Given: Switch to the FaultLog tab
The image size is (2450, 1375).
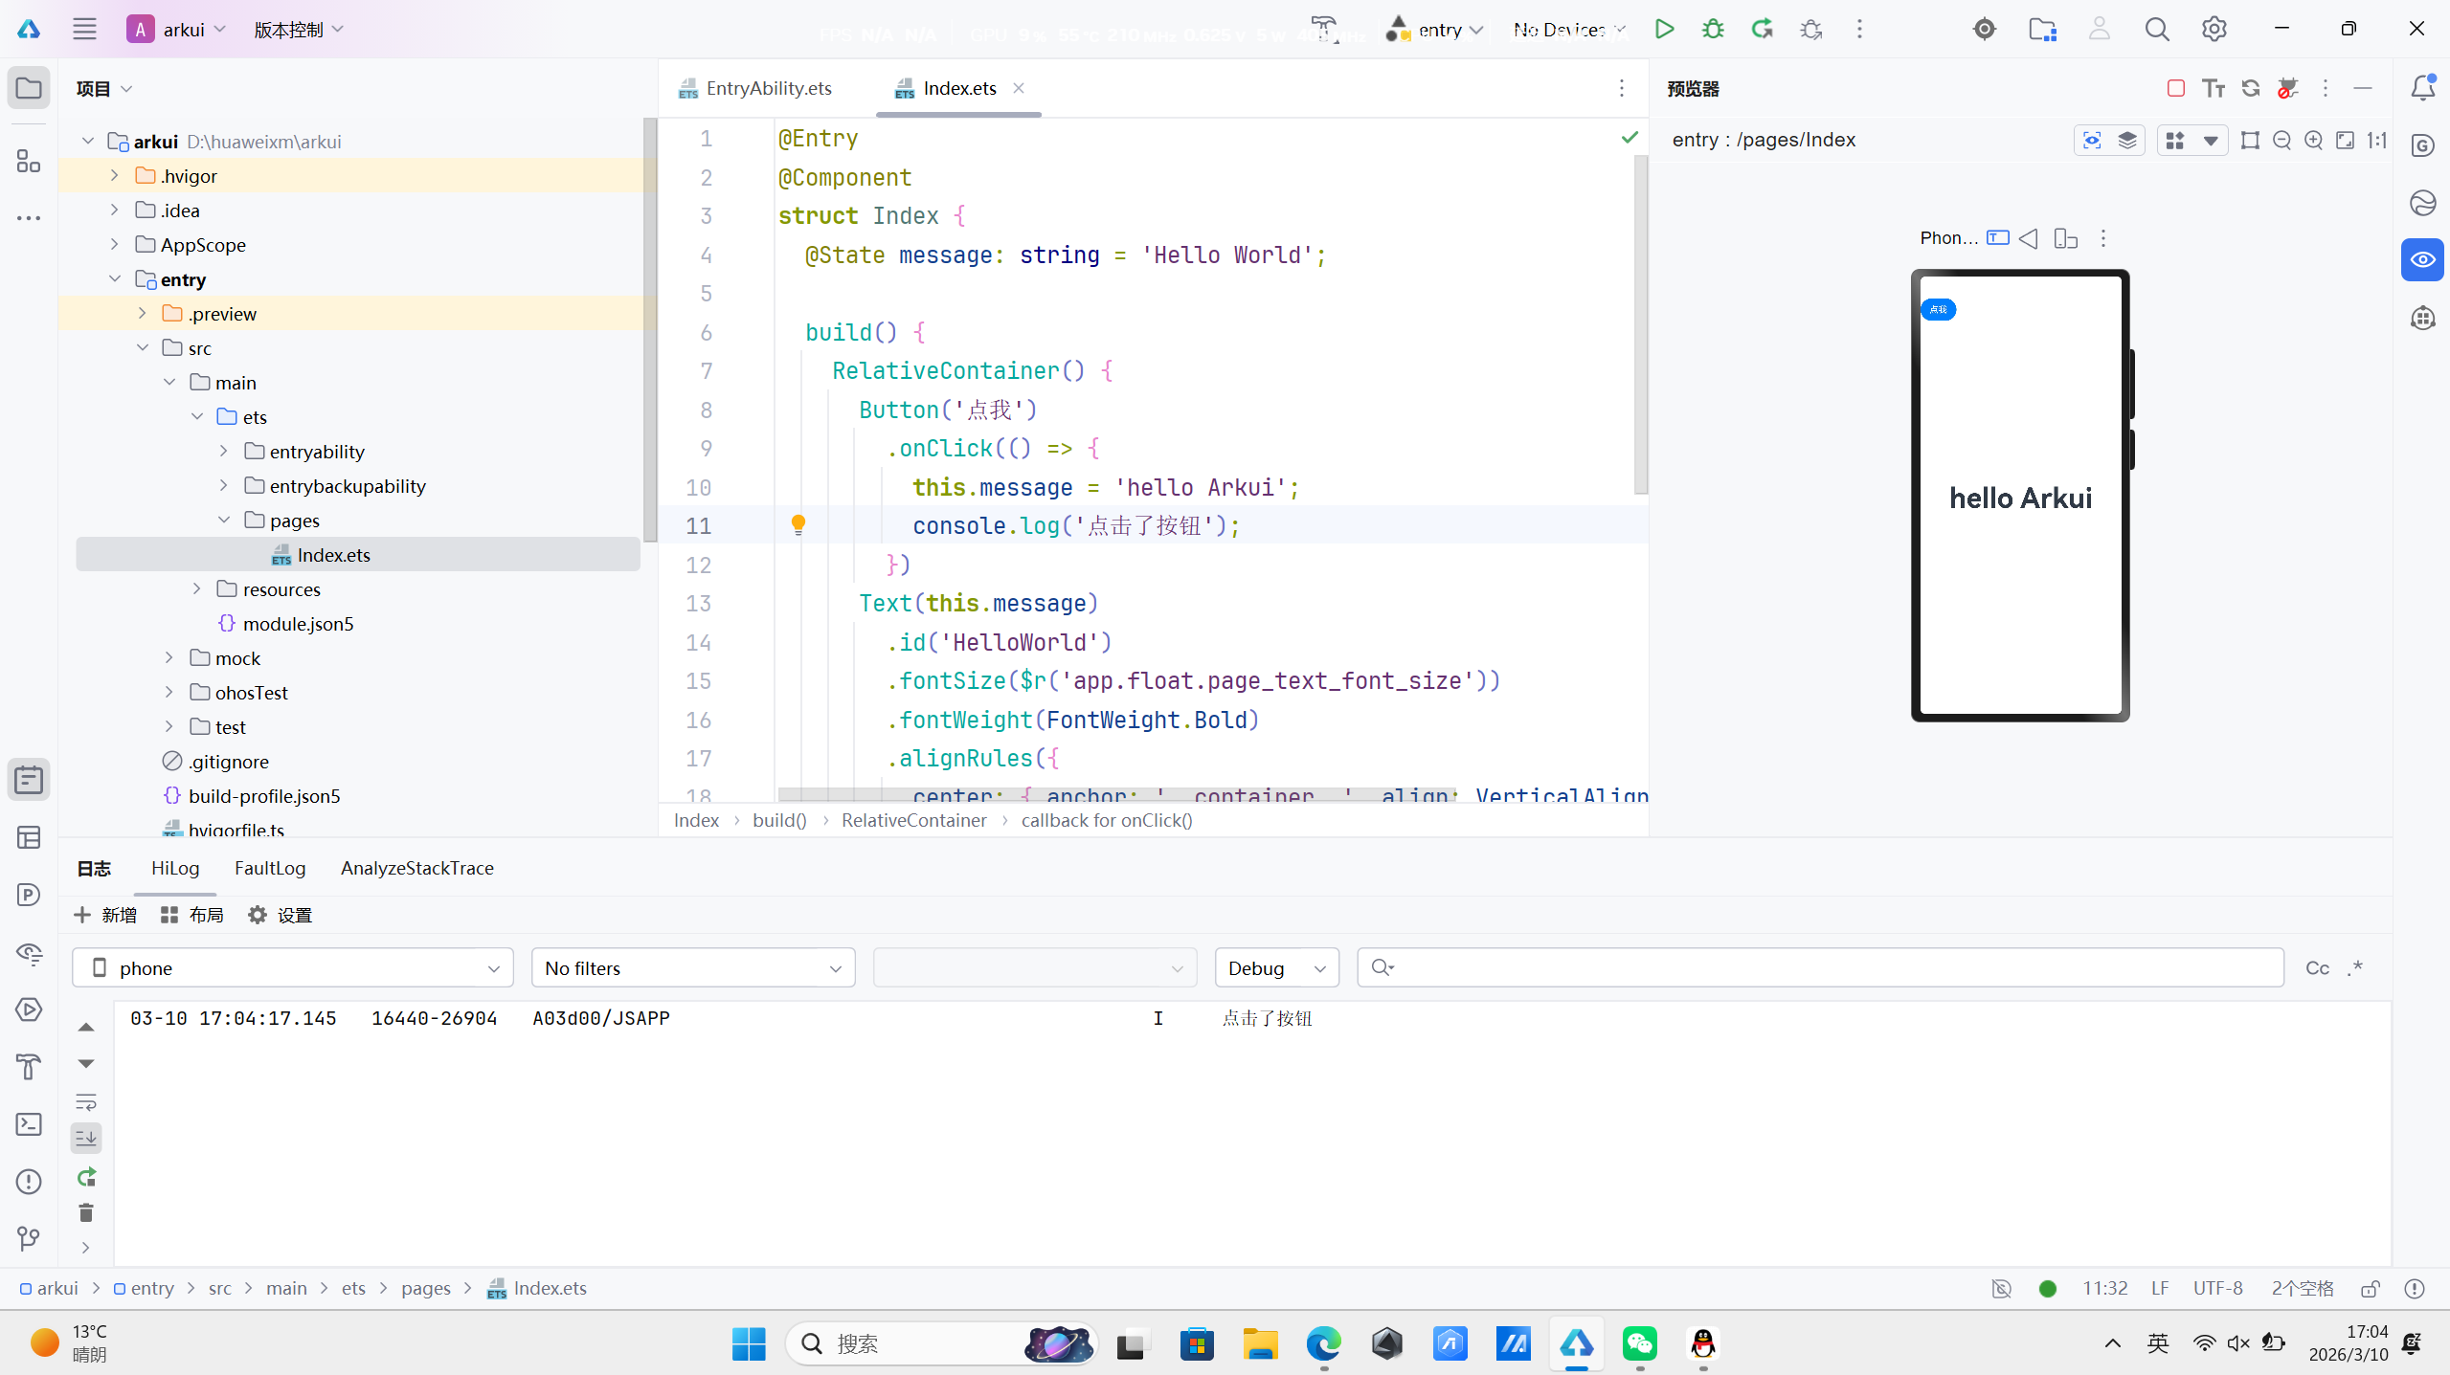Looking at the screenshot, I should point(270,868).
